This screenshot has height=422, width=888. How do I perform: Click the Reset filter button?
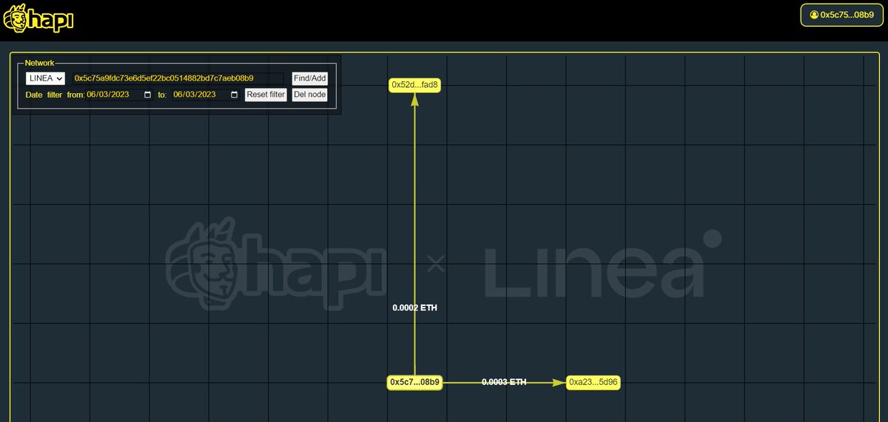[266, 95]
